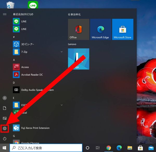Open the Lenovo Vantage tile
The width and height of the screenshot is (156, 152).
click(79, 59)
